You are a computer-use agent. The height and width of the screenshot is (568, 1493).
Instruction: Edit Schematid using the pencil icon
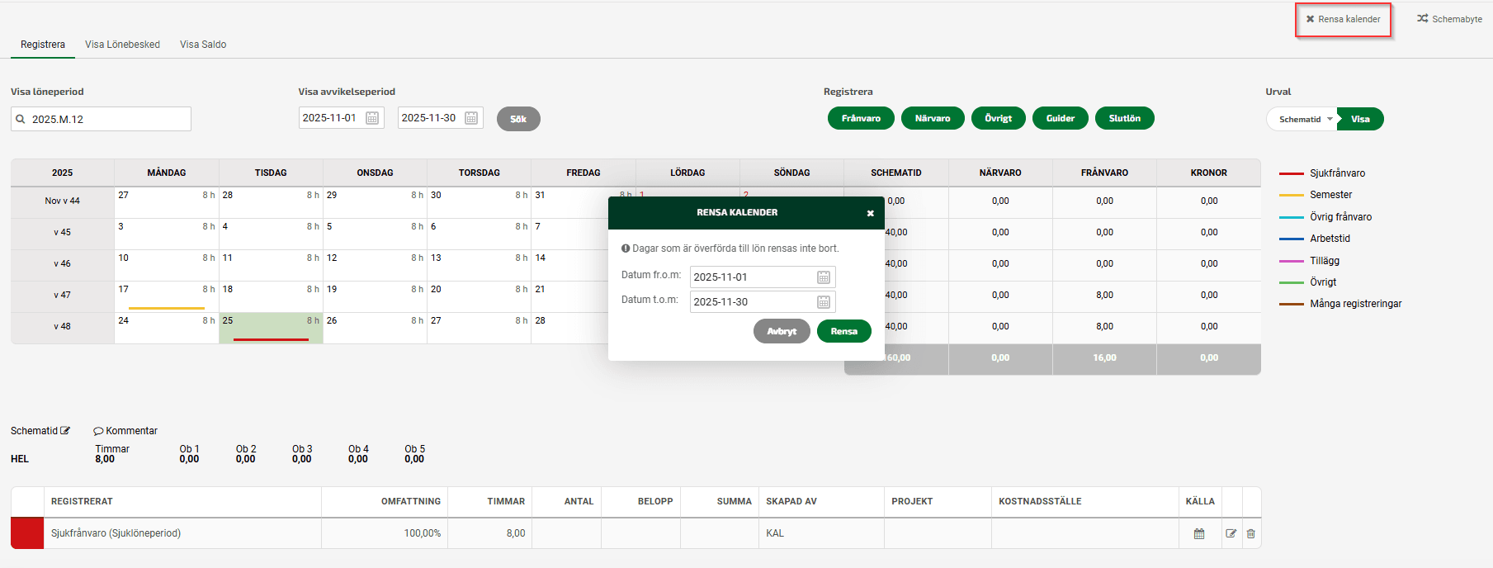[65, 430]
